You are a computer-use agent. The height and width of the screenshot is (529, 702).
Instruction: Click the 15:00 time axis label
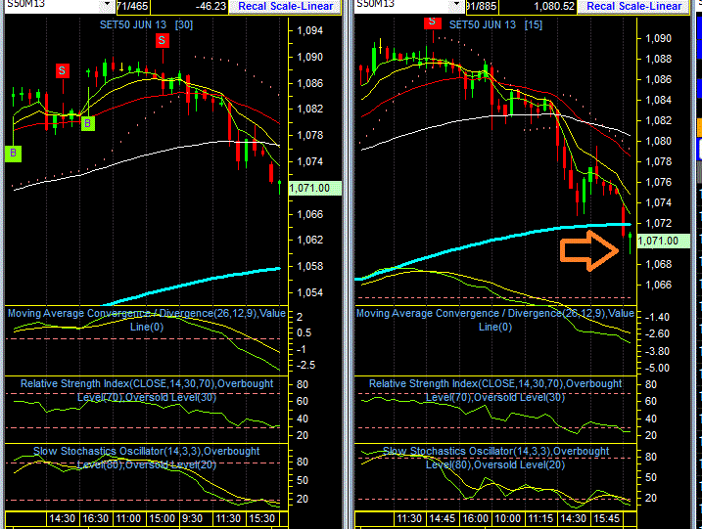point(162,518)
